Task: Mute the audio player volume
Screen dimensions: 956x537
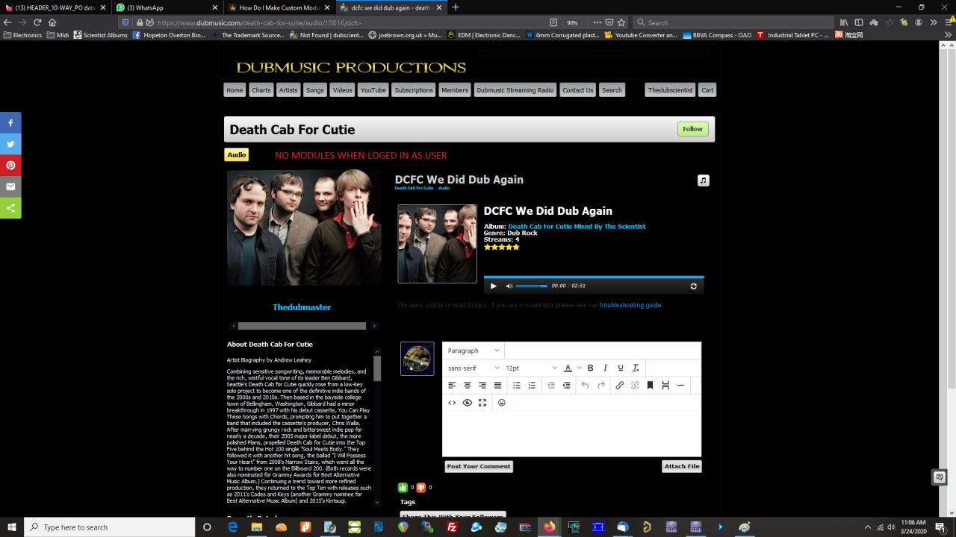Action: click(509, 286)
